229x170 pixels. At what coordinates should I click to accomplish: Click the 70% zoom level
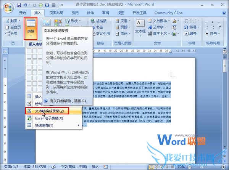(x=181, y=167)
